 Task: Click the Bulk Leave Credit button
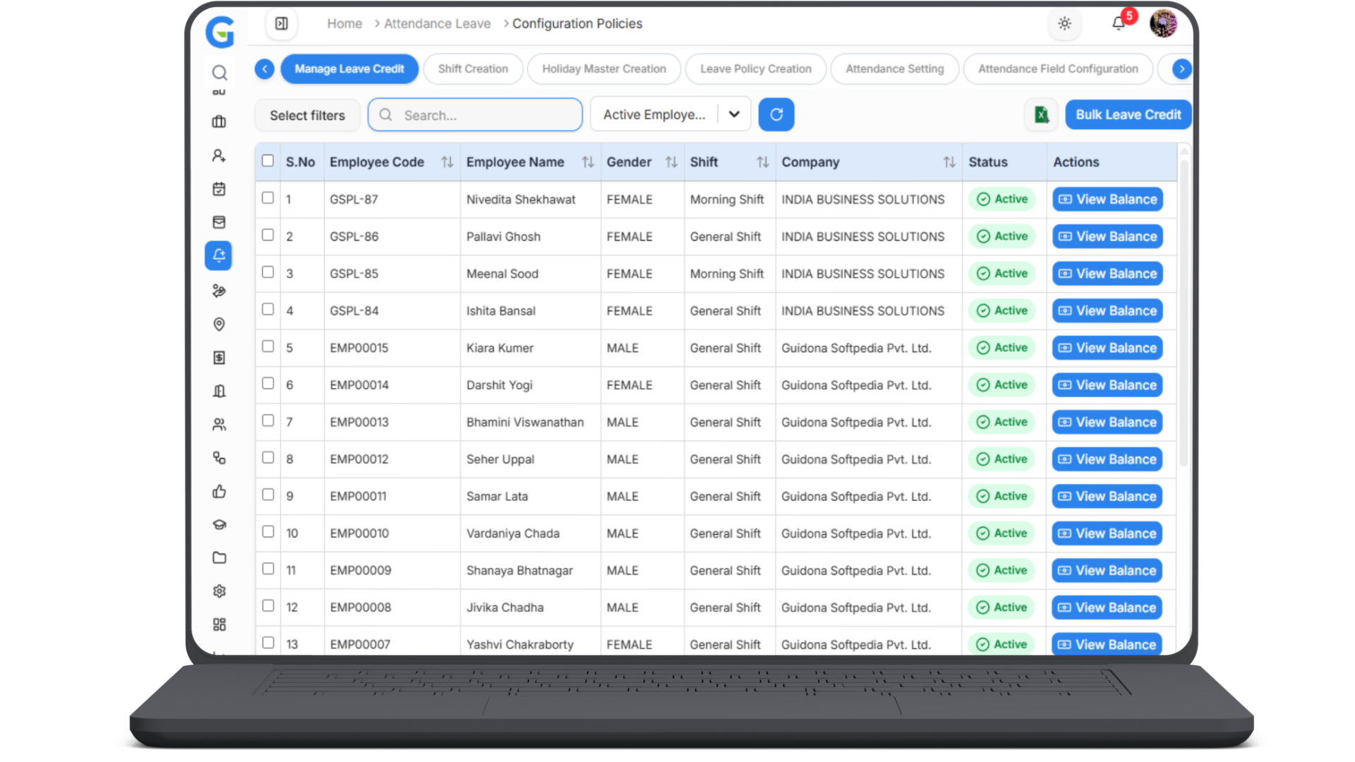1128,114
